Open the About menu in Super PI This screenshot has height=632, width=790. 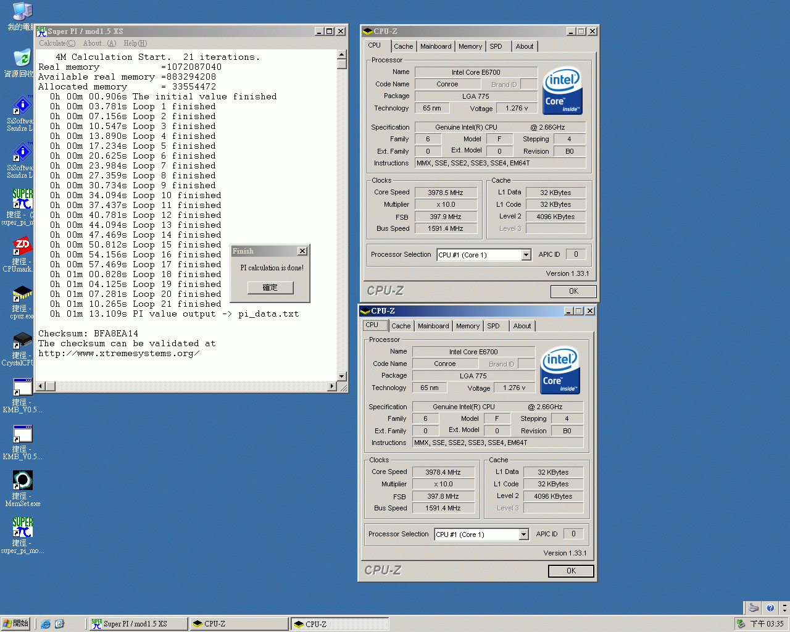click(99, 43)
